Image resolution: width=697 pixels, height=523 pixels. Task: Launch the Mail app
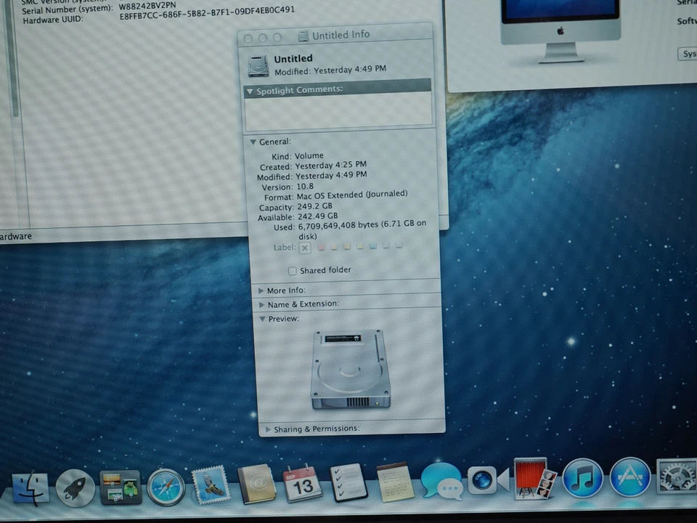click(x=211, y=483)
